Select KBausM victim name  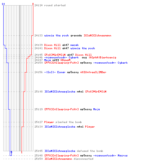point(65,60)
